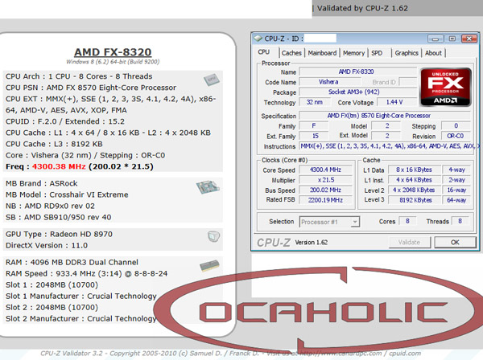
Task: Click the 'NB : AMD RD9x0 rev 02' line
Action: (50, 206)
